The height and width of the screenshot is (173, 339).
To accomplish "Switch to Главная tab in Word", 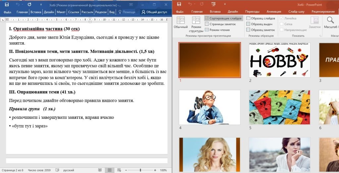I will pos(22,12).
